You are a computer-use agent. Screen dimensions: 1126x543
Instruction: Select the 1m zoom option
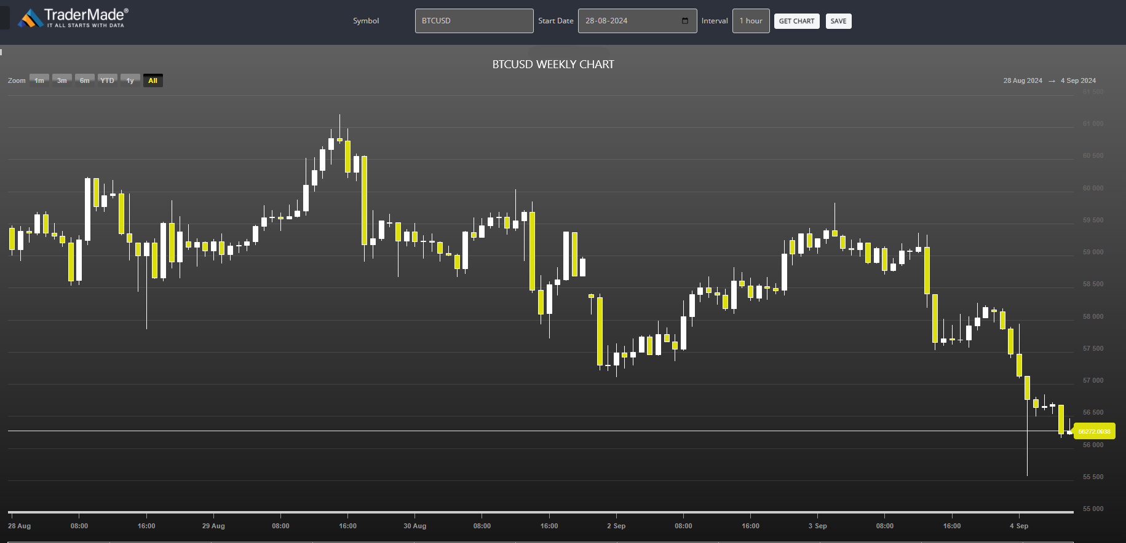pos(39,80)
